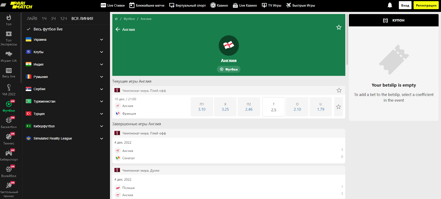Open Польша vs Англия finished match
Screen dimensions: 441x199
(229, 187)
